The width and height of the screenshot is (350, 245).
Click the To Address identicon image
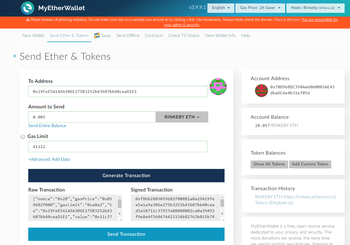218,86
